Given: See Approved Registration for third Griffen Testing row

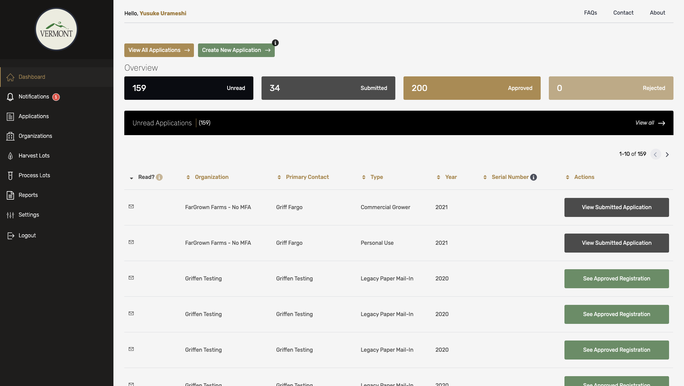Looking at the screenshot, I should pyautogui.click(x=616, y=350).
